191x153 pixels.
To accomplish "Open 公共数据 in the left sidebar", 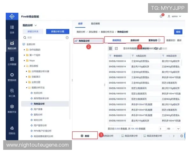I will (12, 61).
